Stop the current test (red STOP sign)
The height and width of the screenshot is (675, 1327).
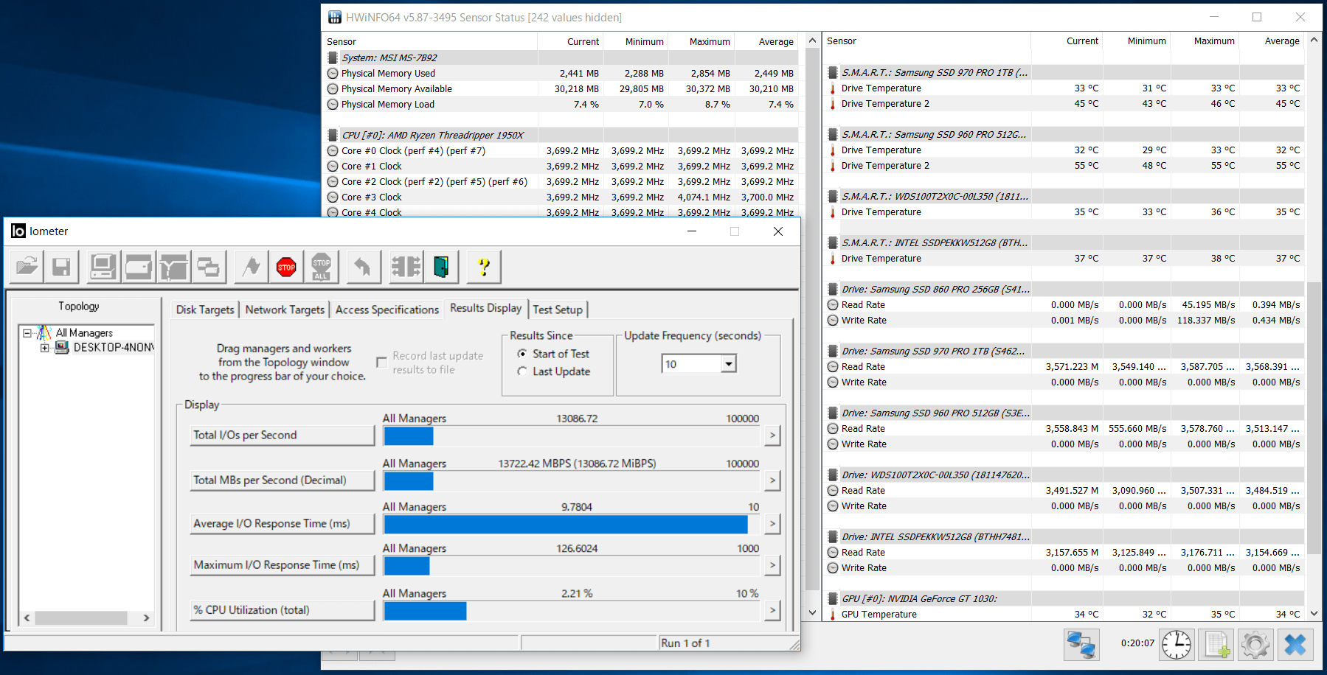pyautogui.click(x=287, y=267)
